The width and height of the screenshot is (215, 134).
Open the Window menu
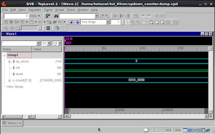83,10
